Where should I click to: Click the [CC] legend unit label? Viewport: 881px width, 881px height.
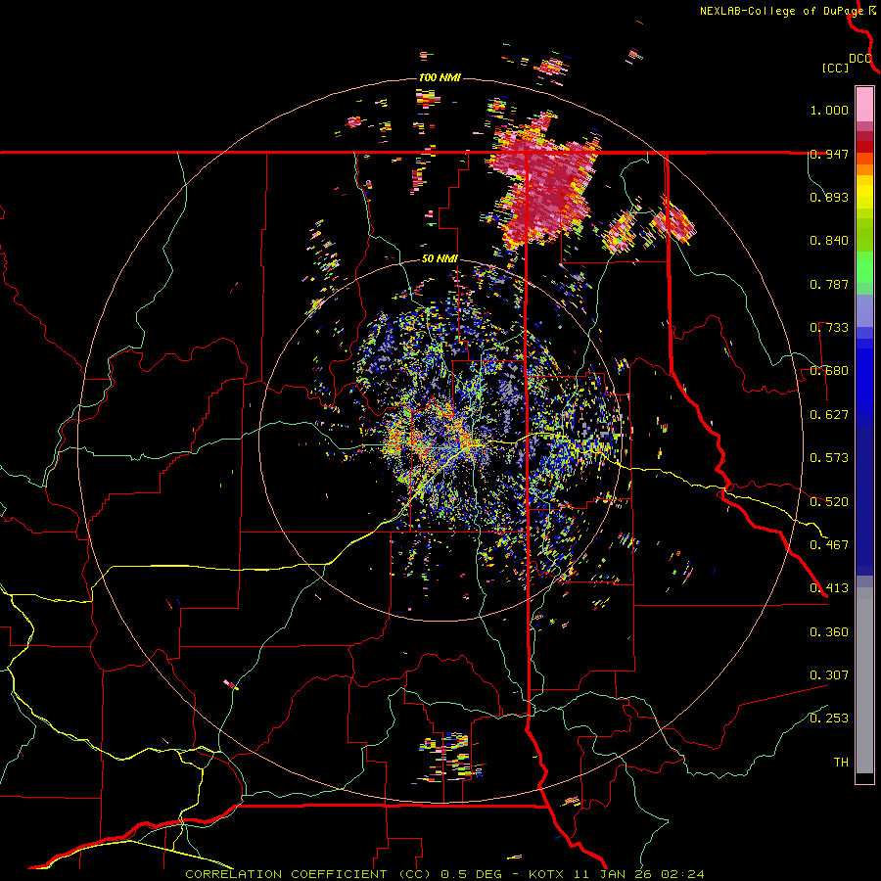tap(835, 68)
